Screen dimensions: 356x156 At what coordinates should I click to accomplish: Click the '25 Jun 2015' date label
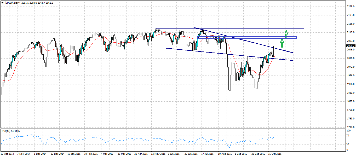pos(191,154)
